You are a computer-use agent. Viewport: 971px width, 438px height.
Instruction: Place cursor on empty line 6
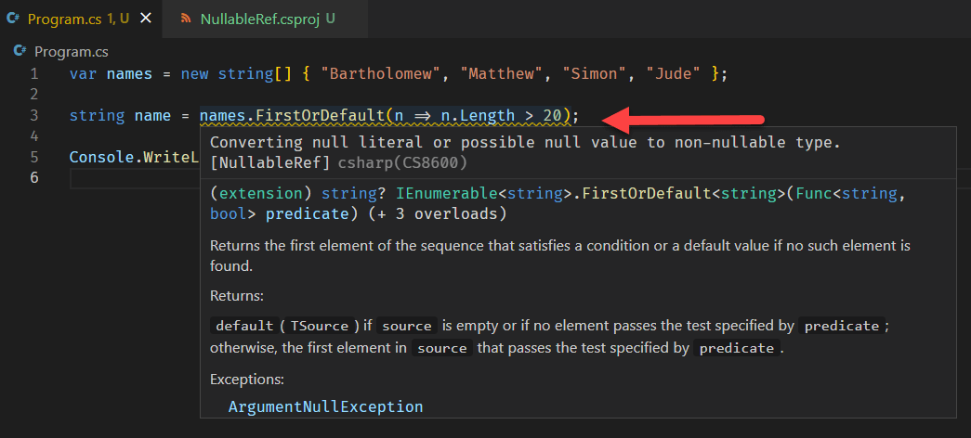(130, 176)
